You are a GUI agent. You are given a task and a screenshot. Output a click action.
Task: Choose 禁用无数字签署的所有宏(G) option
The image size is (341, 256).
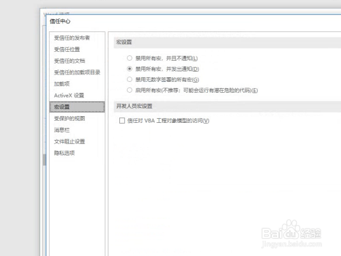[x=130, y=79]
